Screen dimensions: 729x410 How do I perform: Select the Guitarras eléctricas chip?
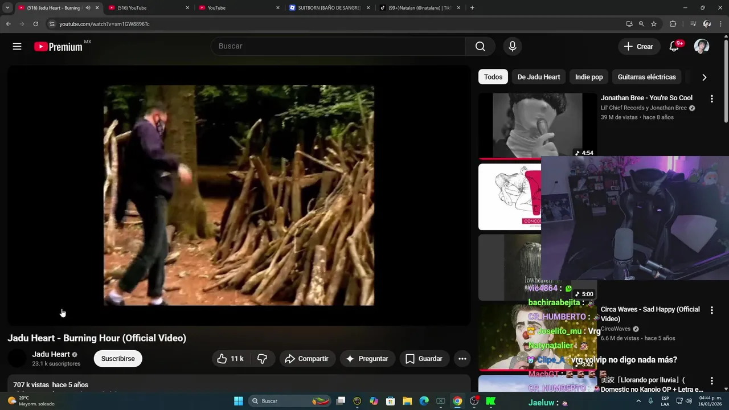pos(646,77)
